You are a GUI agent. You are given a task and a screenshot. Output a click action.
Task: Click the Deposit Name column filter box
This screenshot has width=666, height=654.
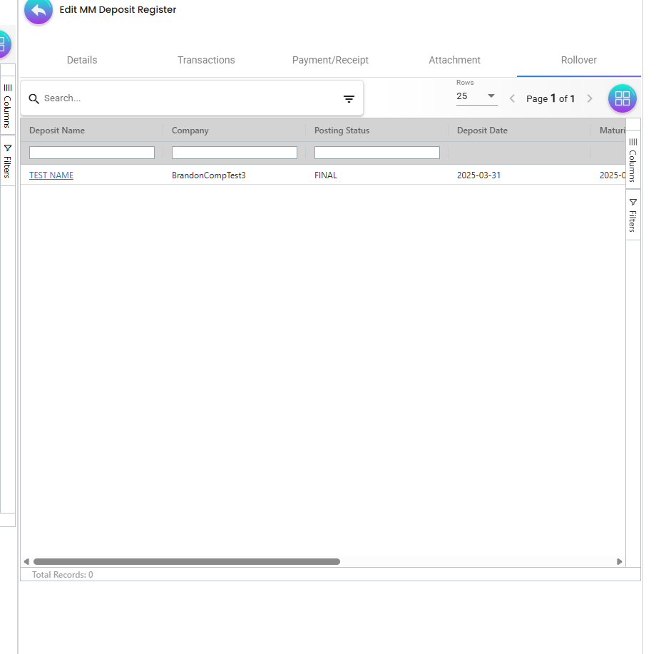click(x=91, y=152)
